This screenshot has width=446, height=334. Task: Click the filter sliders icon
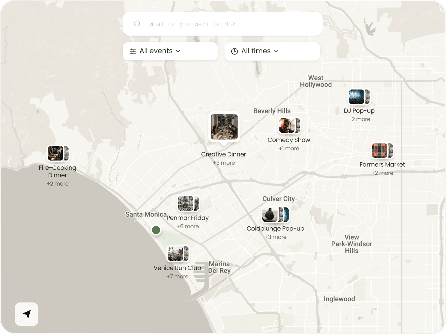pos(133,51)
